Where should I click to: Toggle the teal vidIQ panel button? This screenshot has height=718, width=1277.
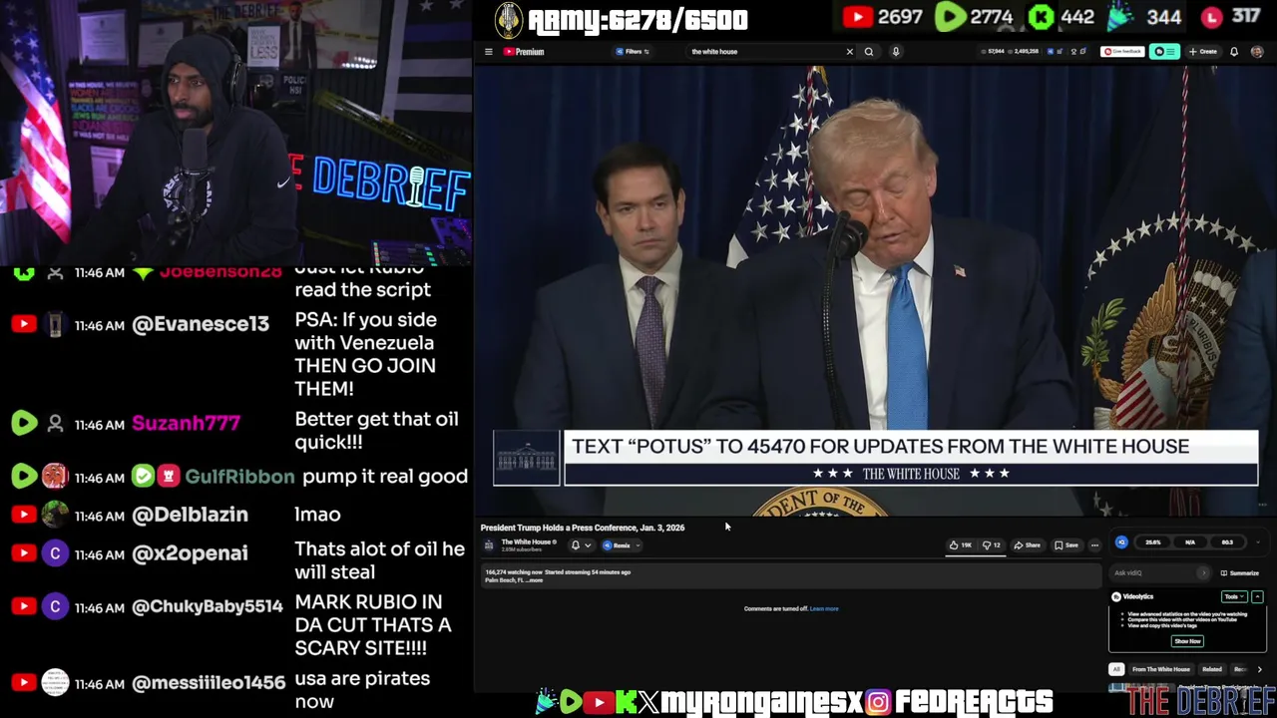(1164, 52)
